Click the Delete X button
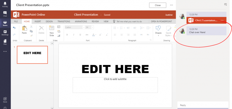Screen dimensions: 232x109 coord(41,30)
